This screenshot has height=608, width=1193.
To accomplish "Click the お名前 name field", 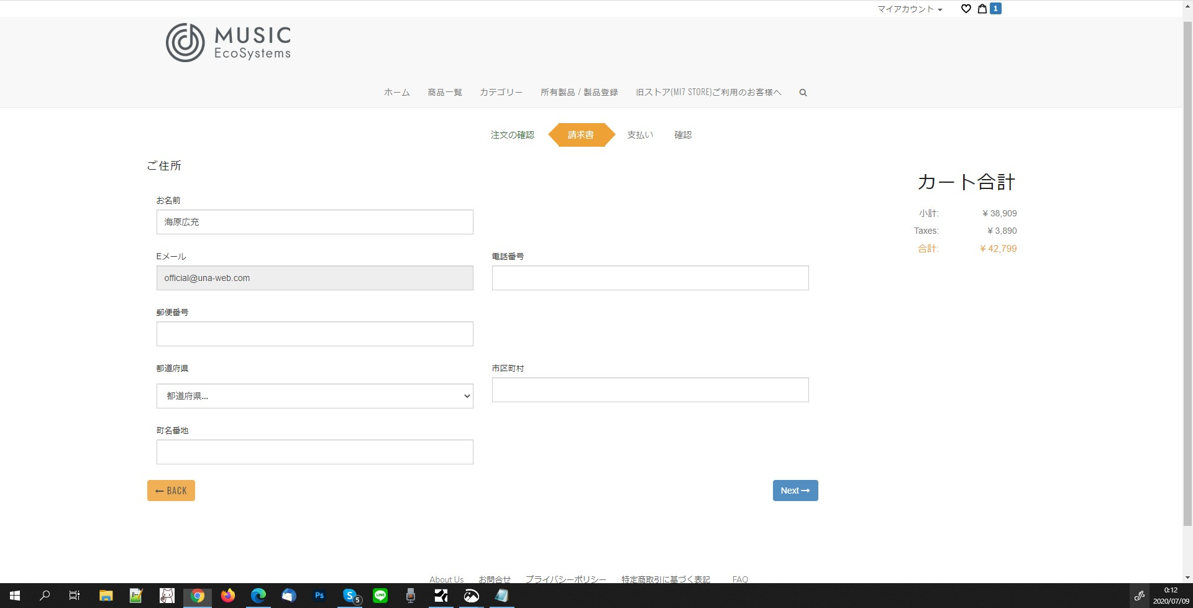I will [314, 222].
